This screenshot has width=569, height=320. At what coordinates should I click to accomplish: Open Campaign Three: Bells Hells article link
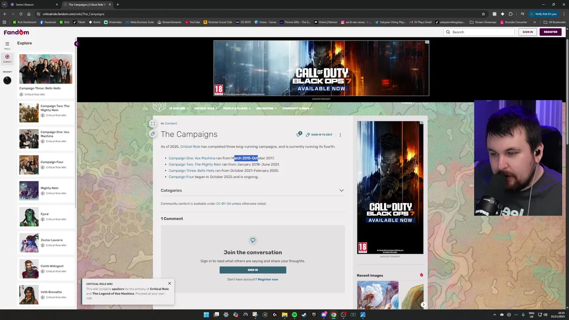(191, 171)
